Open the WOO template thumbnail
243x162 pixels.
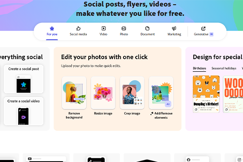(233, 94)
